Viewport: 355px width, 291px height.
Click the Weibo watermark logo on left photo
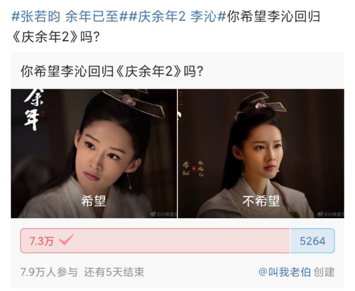click(x=153, y=214)
